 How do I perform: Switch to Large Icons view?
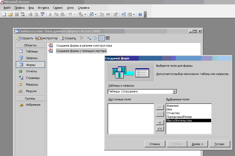[x=89, y=38]
